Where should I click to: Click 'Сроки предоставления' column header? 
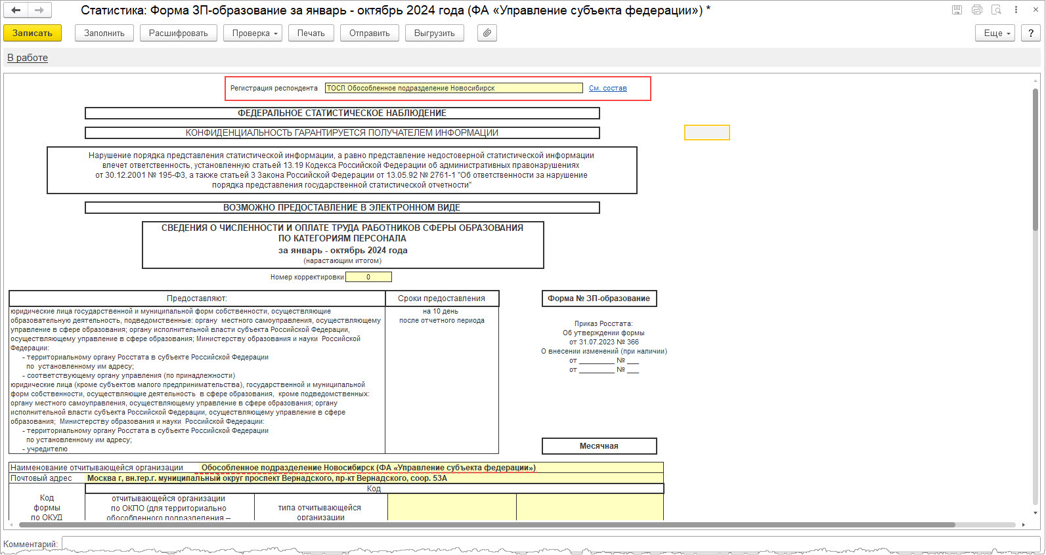(x=442, y=298)
